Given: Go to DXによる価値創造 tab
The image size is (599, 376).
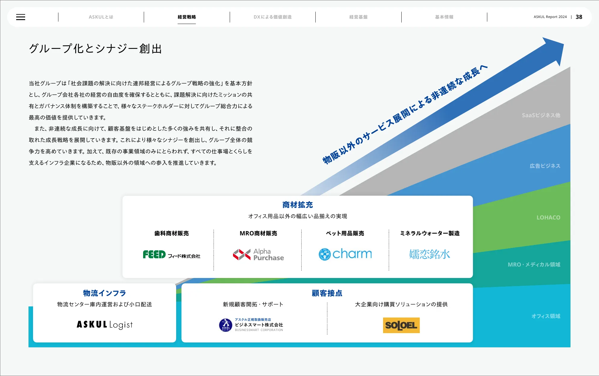Looking at the screenshot, I should point(273,17).
